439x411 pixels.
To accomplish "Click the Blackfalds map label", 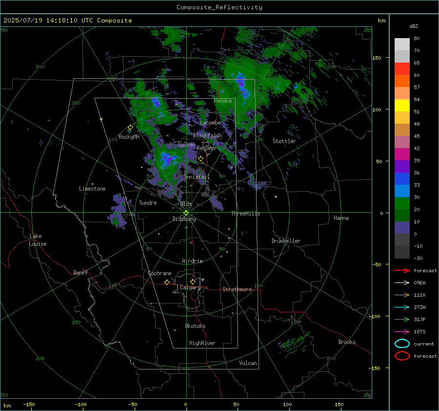I will pos(207,135).
